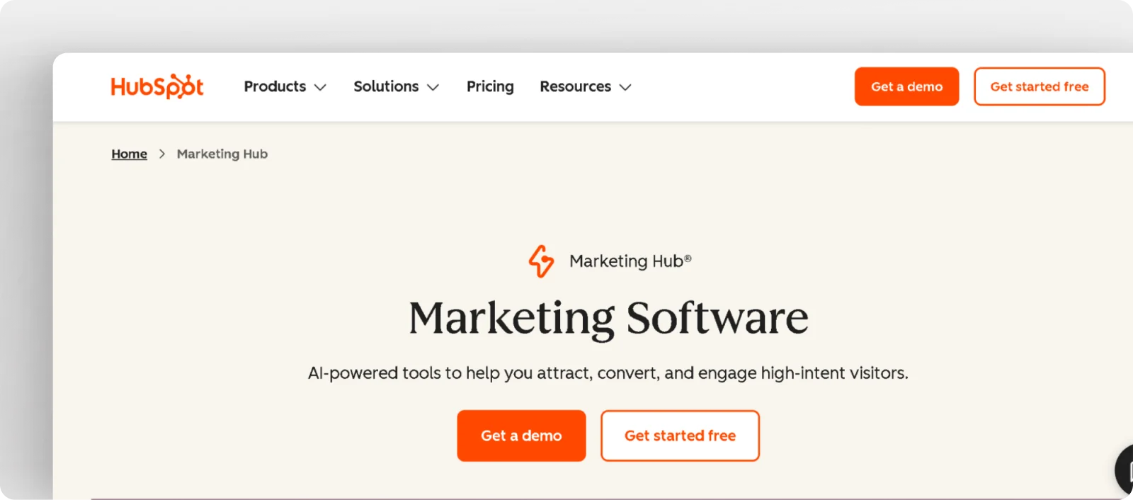This screenshot has width=1133, height=500.
Task: Select Products in the top navigation
Action: (x=275, y=86)
